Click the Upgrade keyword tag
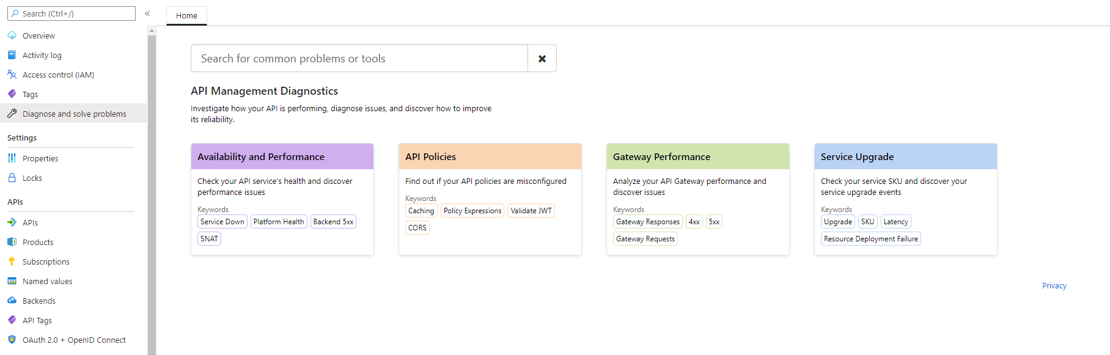 pos(838,222)
